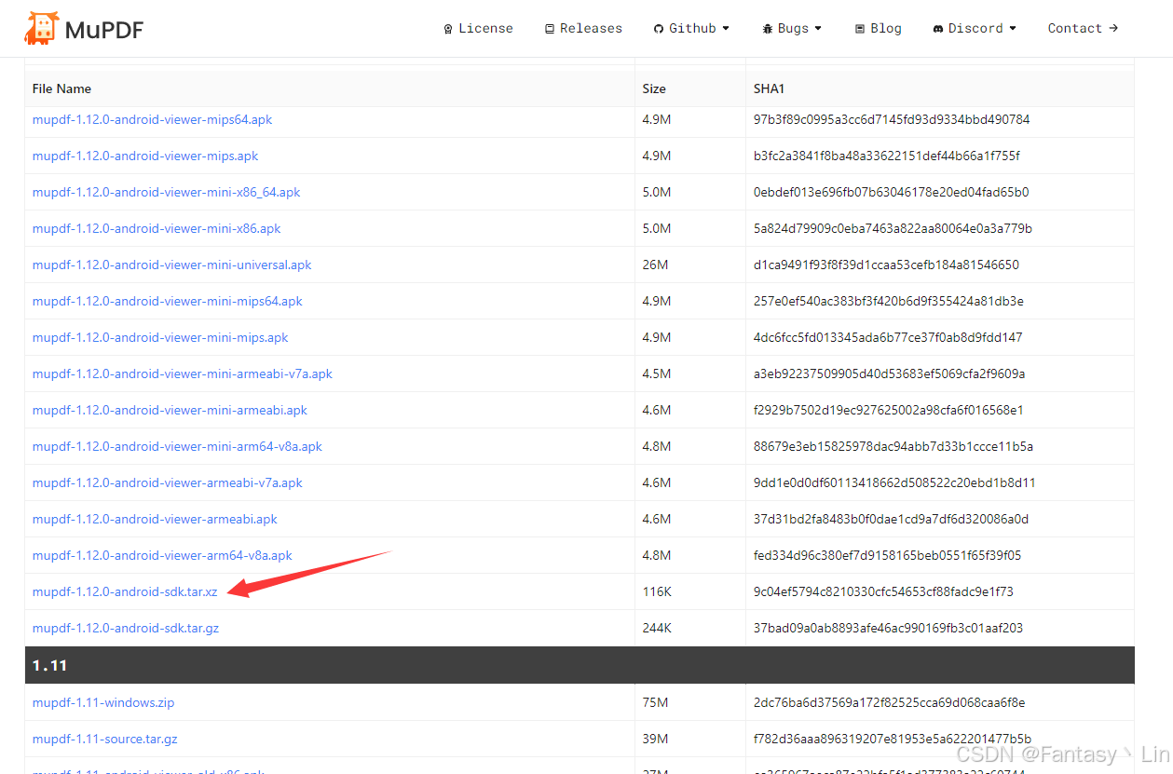Open the Blog page

pos(878,28)
